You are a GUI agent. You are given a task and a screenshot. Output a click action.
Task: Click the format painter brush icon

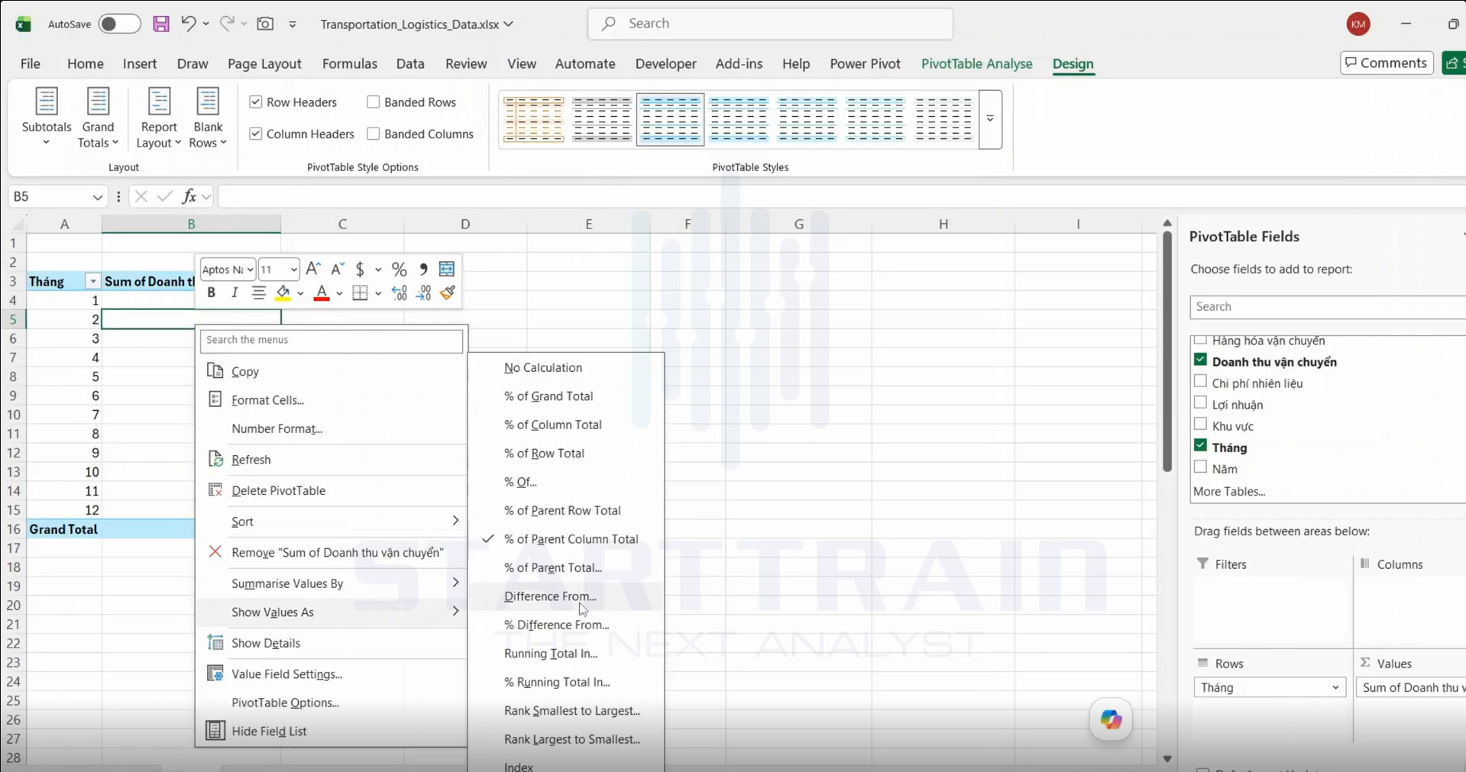(x=448, y=292)
